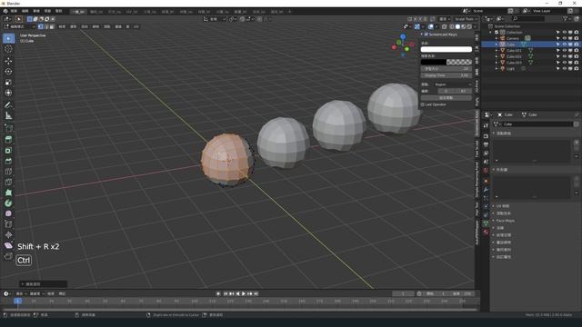Image resolution: width=582 pixels, height=327 pixels.
Task: Jump to the timeline end
Action: pos(256,293)
